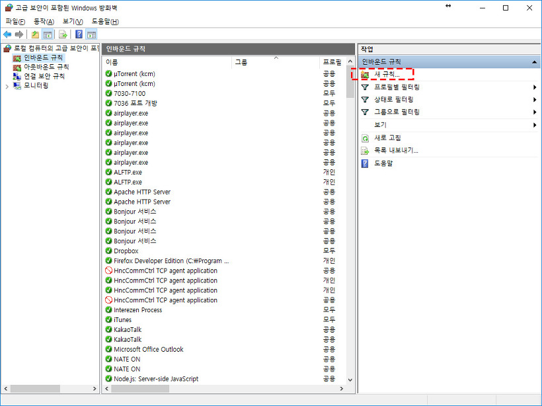The height and width of the screenshot is (406, 542).
Task: Open the 보기(V) menu
Action: click(73, 21)
